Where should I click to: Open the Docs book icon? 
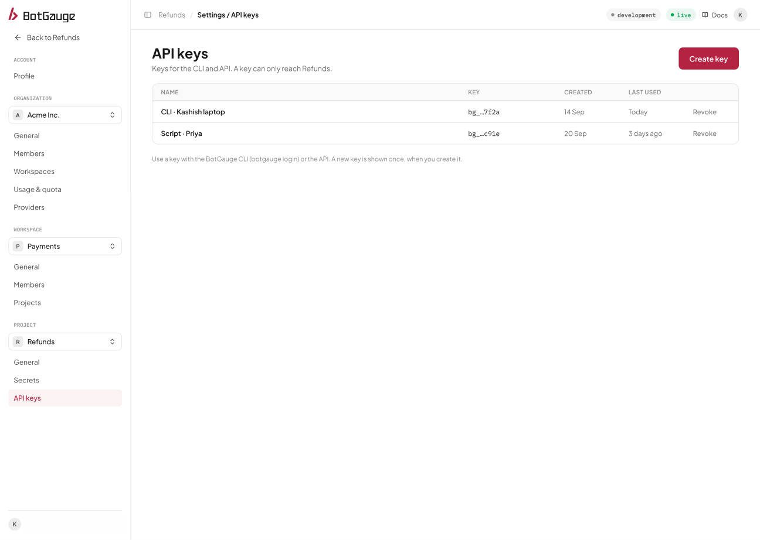[x=705, y=15]
